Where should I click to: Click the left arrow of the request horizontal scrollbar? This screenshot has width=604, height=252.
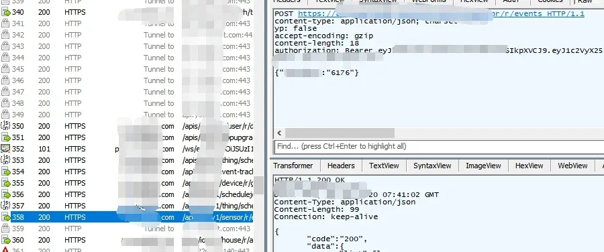(x=279, y=133)
